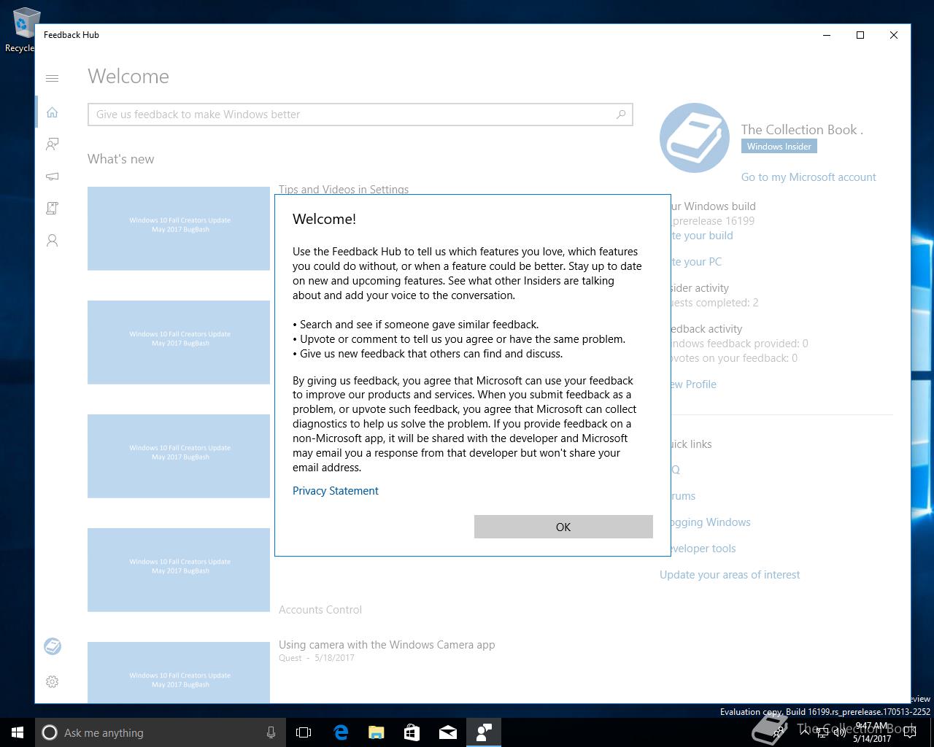Screen dimensions: 934x747
Task: Open Go to my Microsoft account link
Action: [808, 177]
